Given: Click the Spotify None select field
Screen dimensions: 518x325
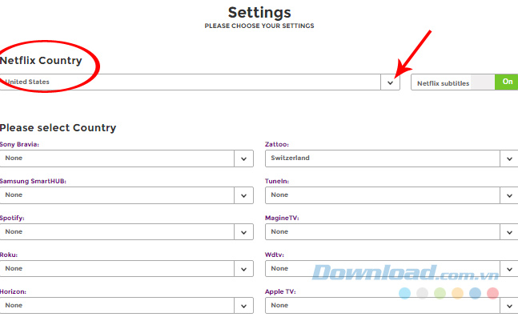Looking at the screenshot, I should click(118, 232).
